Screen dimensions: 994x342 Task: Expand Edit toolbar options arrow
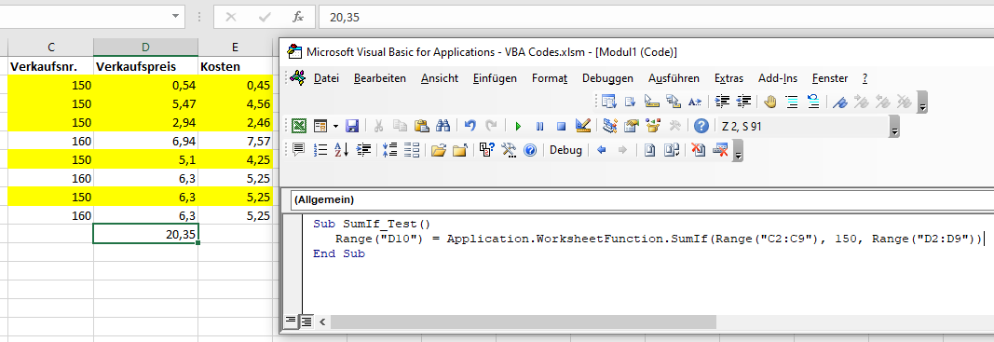tap(922, 103)
